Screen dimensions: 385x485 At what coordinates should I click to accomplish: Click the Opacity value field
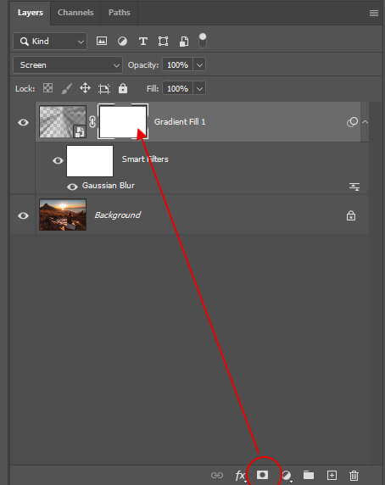coord(177,65)
